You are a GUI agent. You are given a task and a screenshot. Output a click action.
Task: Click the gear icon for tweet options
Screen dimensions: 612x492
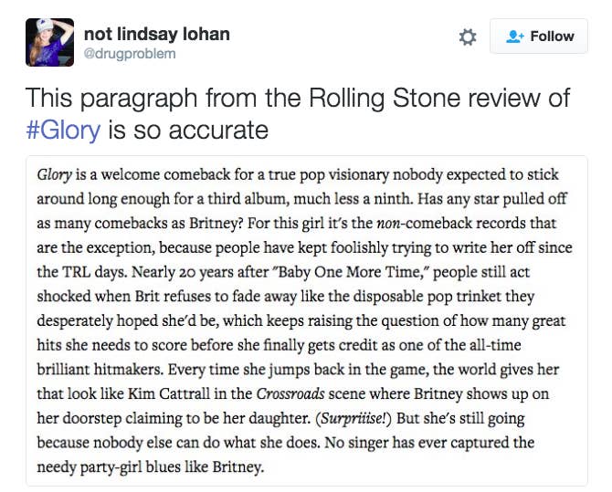pos(468,37)
